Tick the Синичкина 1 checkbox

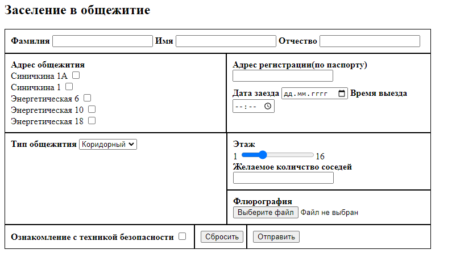[69, 87]
